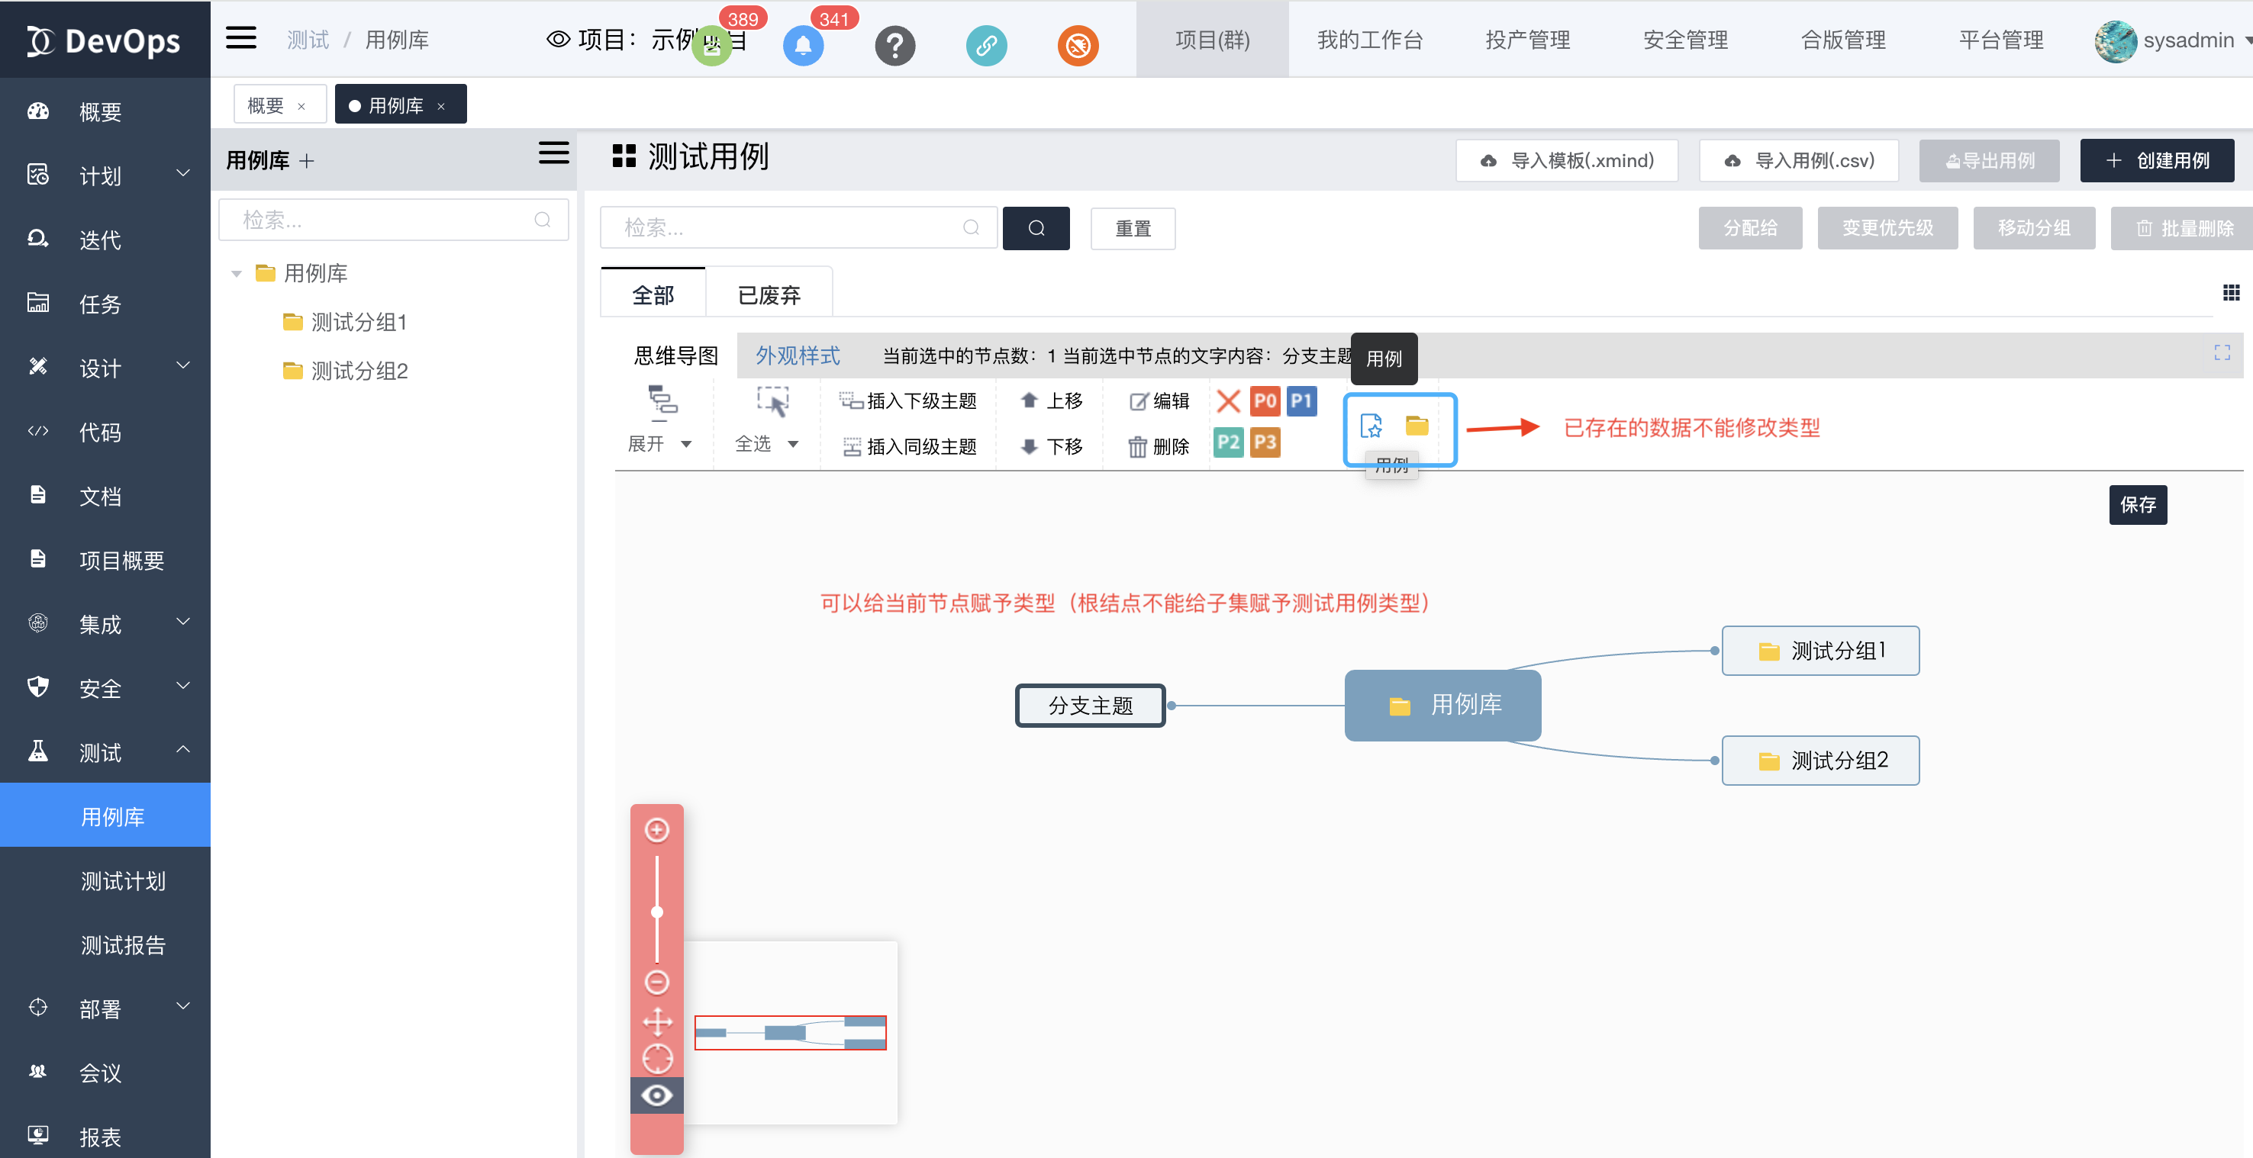Click the fullscreen icon of mind map
The image size is (2253, 1158).
click(2222, 353)
